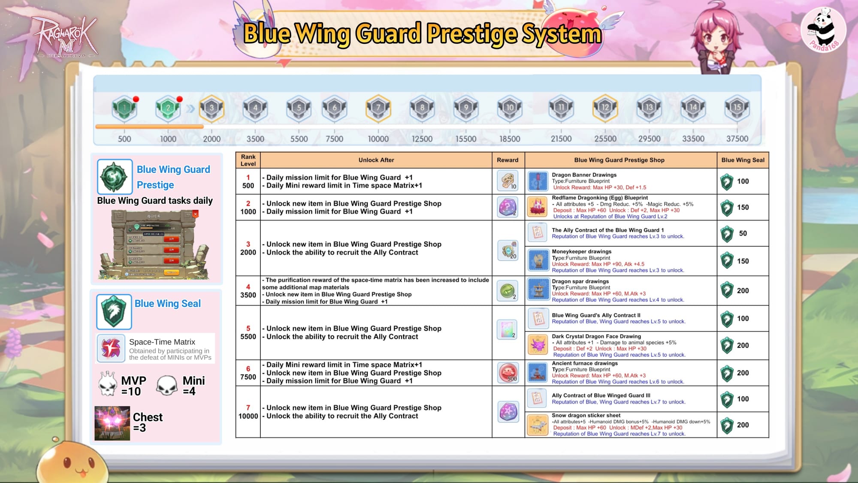Click the Redflame Dragonking Egg blueprint icon

coord(537,207)
